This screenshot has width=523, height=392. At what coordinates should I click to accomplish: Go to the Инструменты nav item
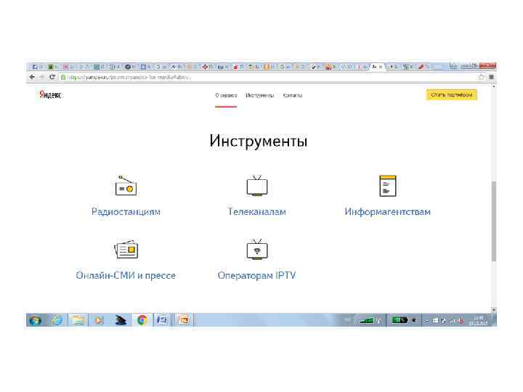point(260,95)
